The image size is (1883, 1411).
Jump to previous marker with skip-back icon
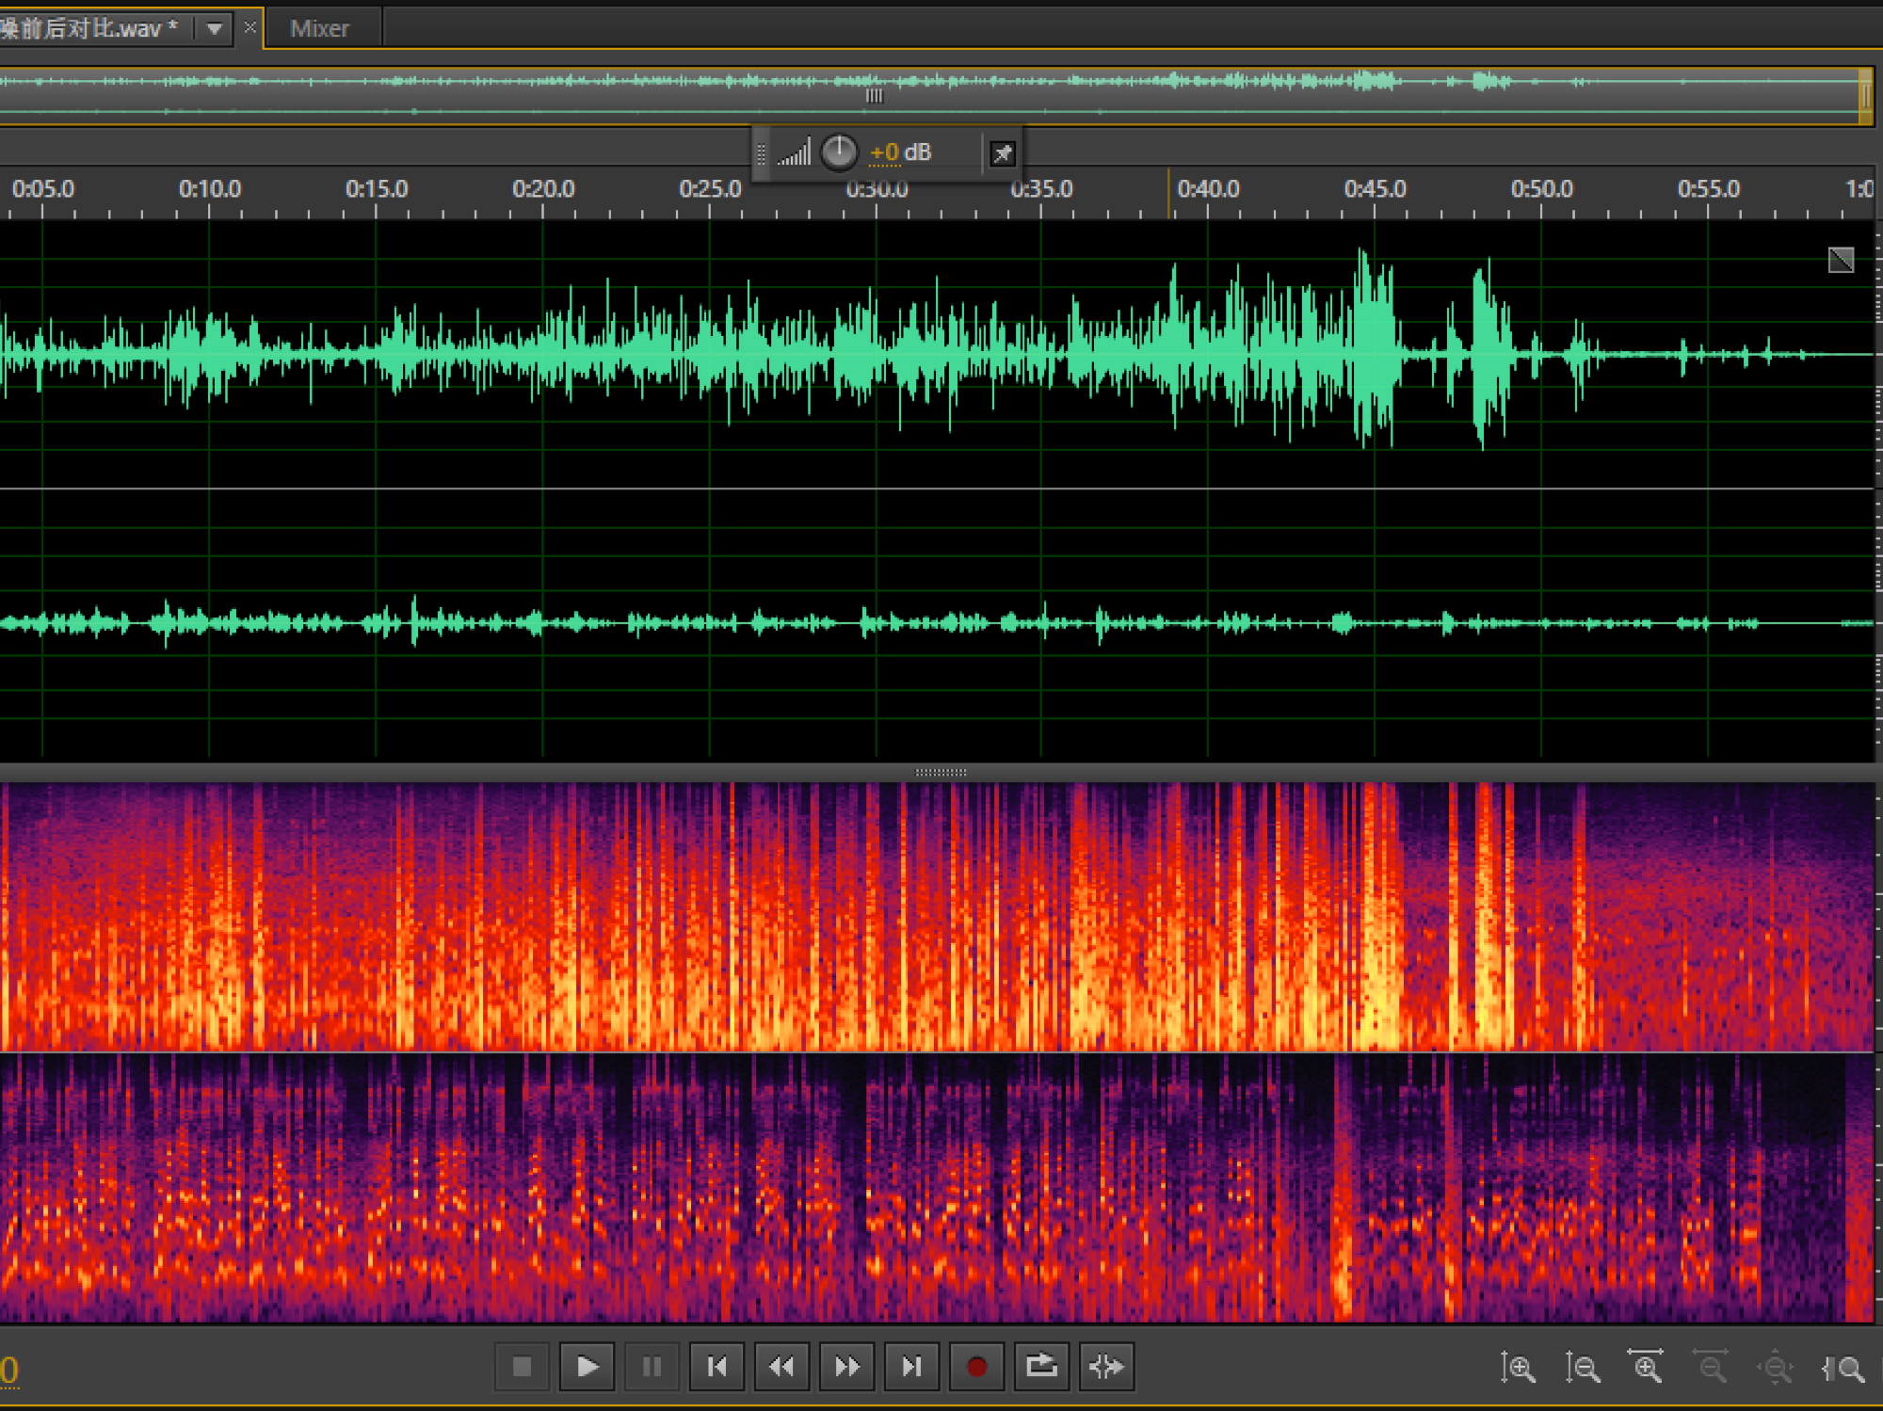[x=716, y=1366]
